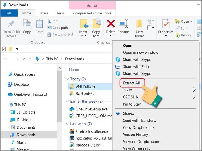Click the Copy icon in Clipboard group
The height and width of the screenshot is (151, 202).
coord(27,24)
